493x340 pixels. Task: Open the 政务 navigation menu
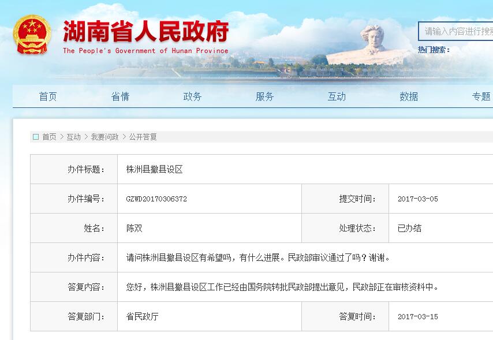click(192, 96)
